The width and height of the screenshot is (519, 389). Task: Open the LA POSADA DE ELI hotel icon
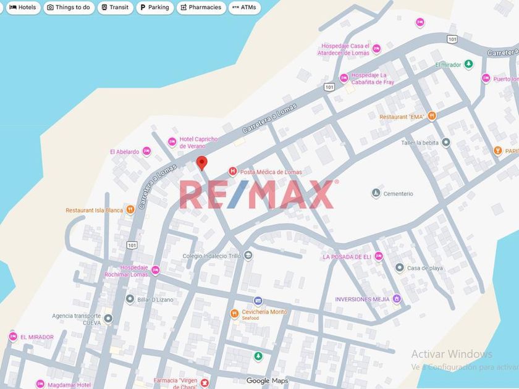click(379, 256)
